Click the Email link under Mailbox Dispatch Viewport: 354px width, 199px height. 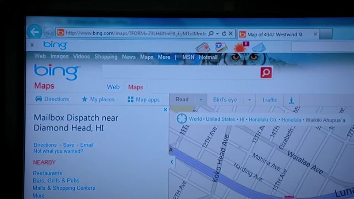[87, 145]
